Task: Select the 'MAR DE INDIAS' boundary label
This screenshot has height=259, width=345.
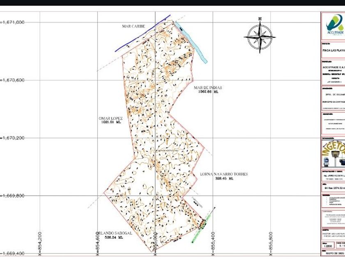Action: point(208,88)
